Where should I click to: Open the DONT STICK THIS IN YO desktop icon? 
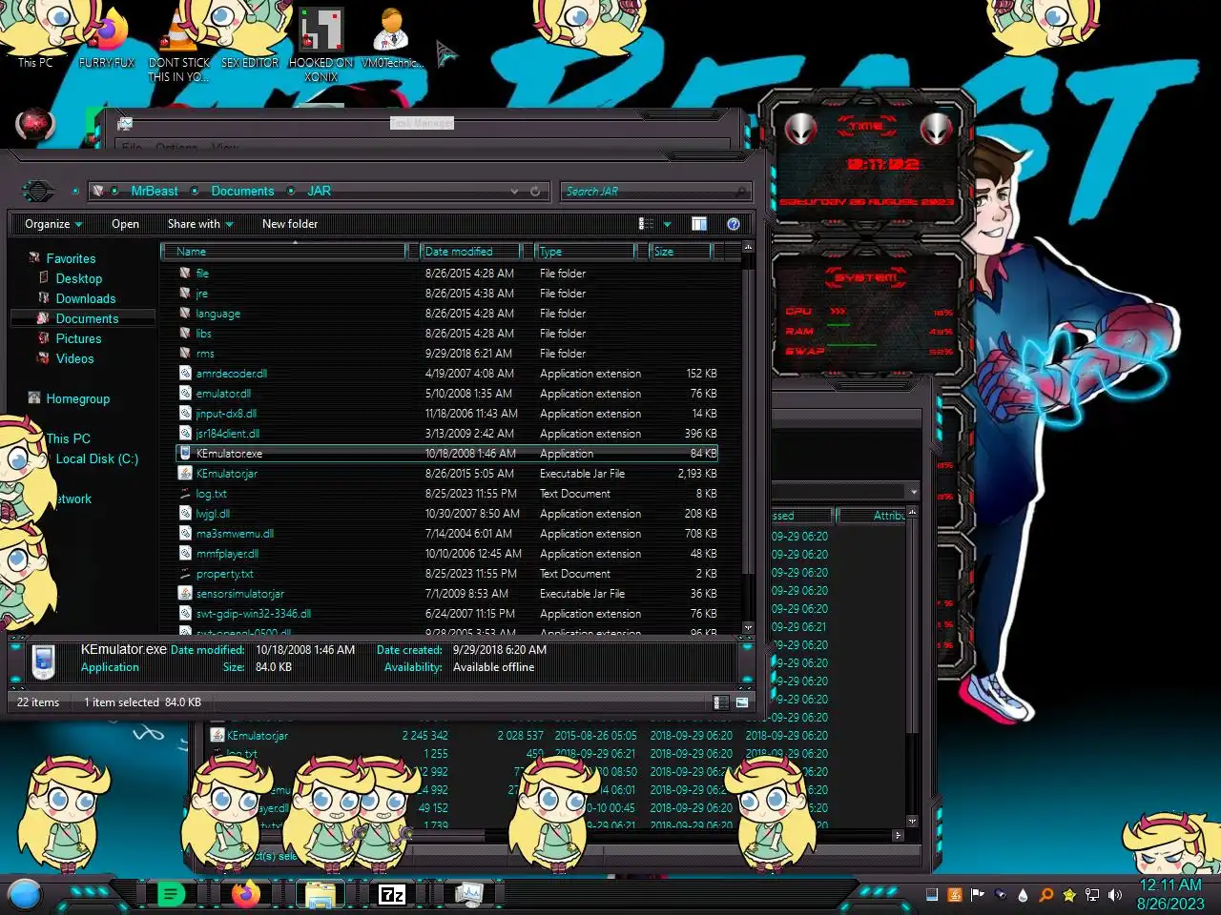[x=178, y=46]
